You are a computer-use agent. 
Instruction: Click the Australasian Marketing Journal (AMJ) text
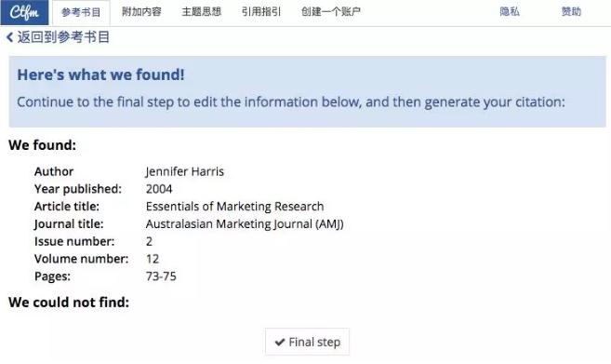pyautogui.click(x=245, y=224)
